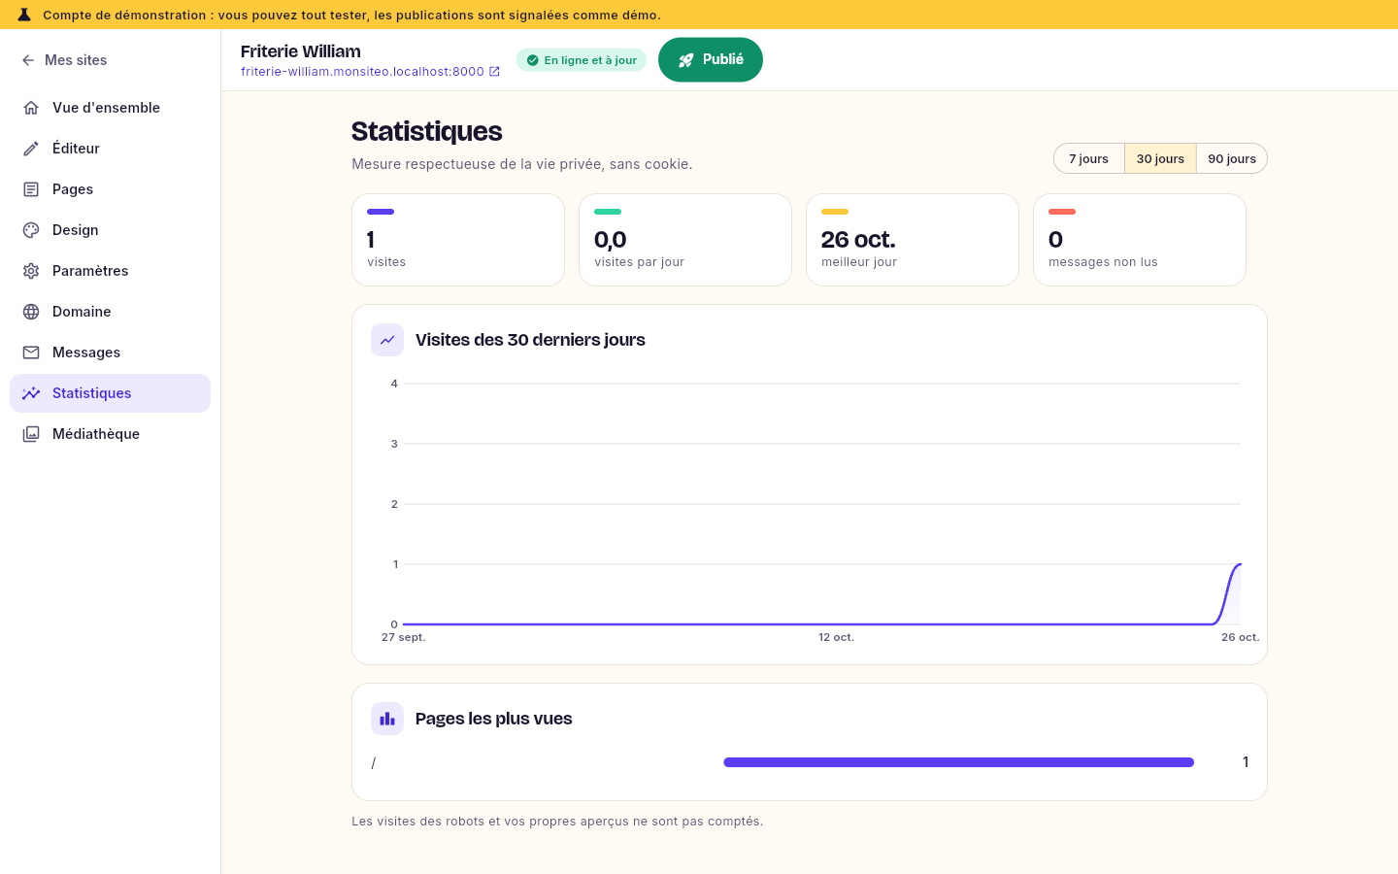This screenshot has height=874, width=1398.
Task: Click the Friterie William site title
Action: pyautogui.click(x=301, y=51)
